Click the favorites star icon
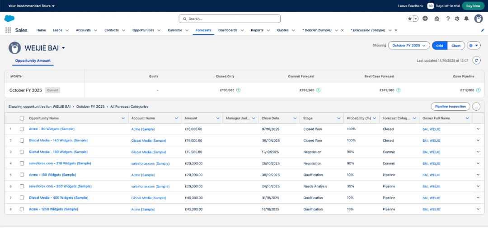Image resolution: width=488 pixels, height=228 pixels. coord(410,19)
